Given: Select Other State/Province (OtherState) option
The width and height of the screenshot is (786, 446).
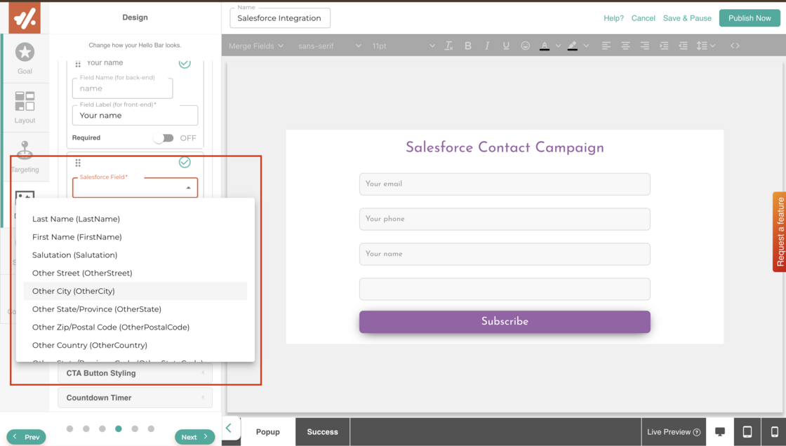Looking at the screenshot, I should [x=135, y=309].
